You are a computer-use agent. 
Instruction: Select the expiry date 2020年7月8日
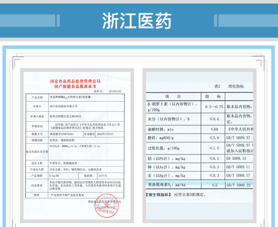[105, 134]
